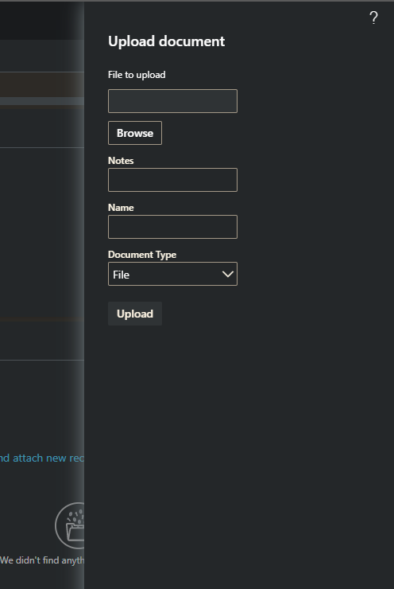Click the File value inside Document Type
Viewport: 394px width, 589px height.
(121, 275)
